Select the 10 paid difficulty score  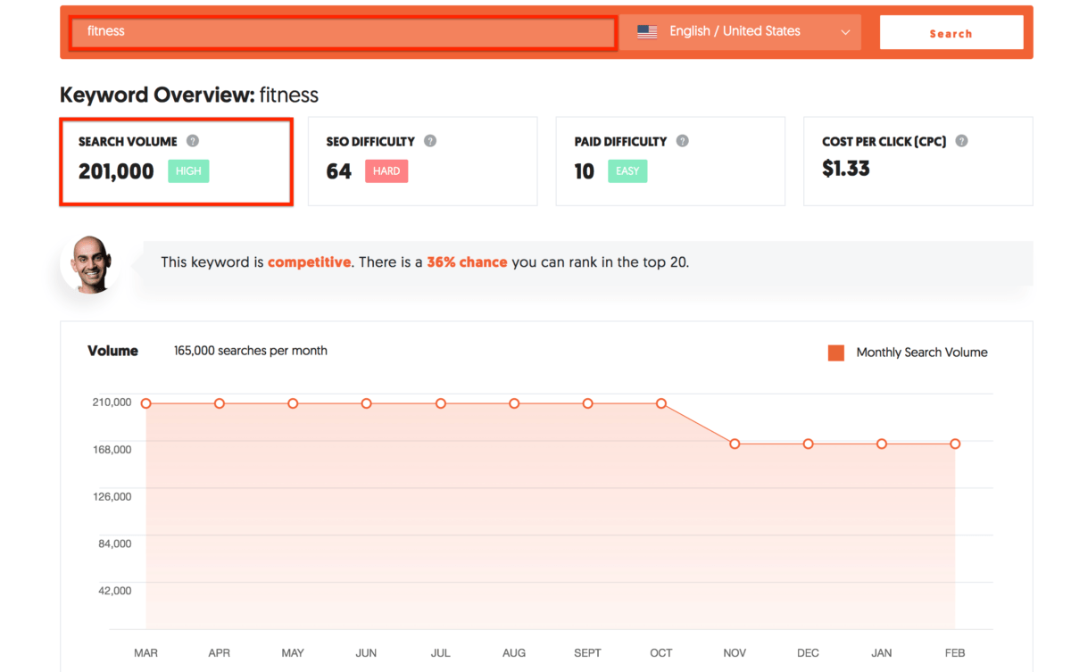coord(585,171)
